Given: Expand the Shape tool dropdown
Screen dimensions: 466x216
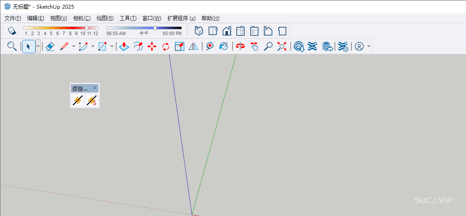Looking at the screenshot, I should [x=112, y=46].
